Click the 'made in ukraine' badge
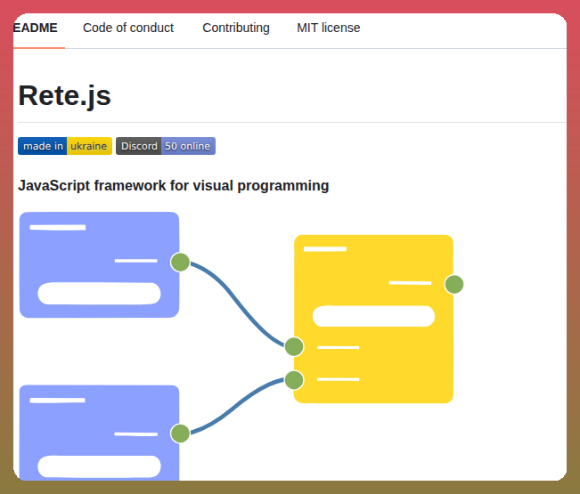The width and height of the screenshot is (580, 494). click(65, 146)
